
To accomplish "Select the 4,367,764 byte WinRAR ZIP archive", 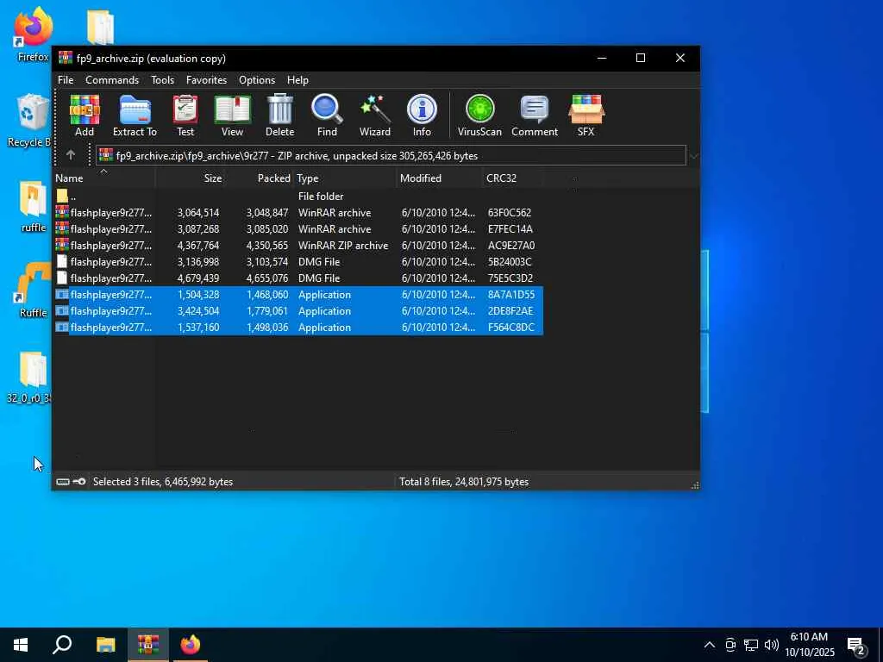I will pos(110,246).
